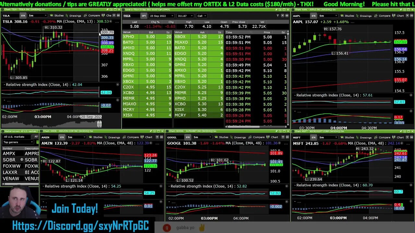Image resolution: width=415 pixels, height=233 pixels.
Task: Open Chart type in AMZN chart toolbar
Action: pos(147,137)
